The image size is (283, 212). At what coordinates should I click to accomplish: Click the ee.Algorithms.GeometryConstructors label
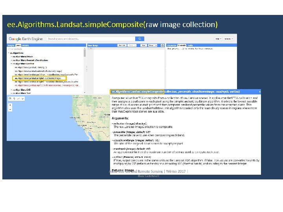tap(30, 60)
